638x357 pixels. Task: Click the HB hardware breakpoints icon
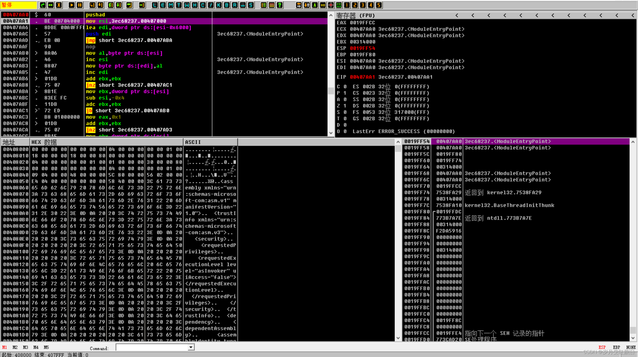pyautogui.click(x=323, y=5)
